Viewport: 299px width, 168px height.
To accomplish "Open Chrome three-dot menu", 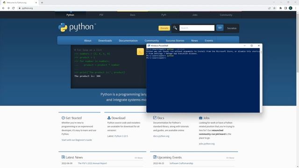I will [296, 8].
